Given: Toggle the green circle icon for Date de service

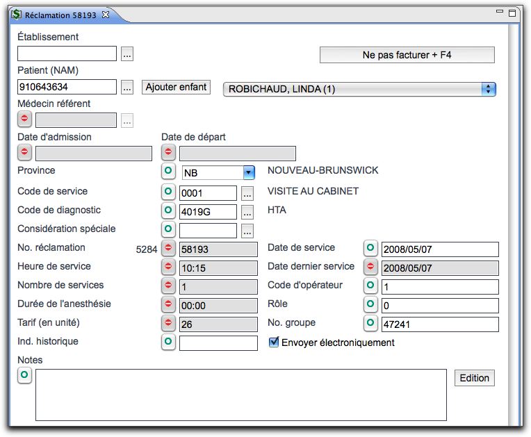Looking at the screenshot, I should point(370,248).
